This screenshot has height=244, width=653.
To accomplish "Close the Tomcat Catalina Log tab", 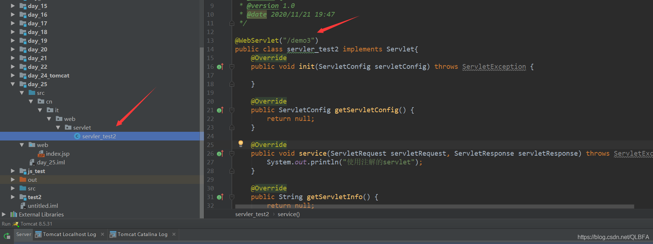I will [x=174, y=234].
